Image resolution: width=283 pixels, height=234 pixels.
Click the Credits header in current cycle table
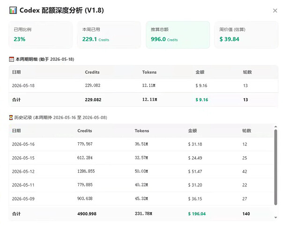click(92, 72)
